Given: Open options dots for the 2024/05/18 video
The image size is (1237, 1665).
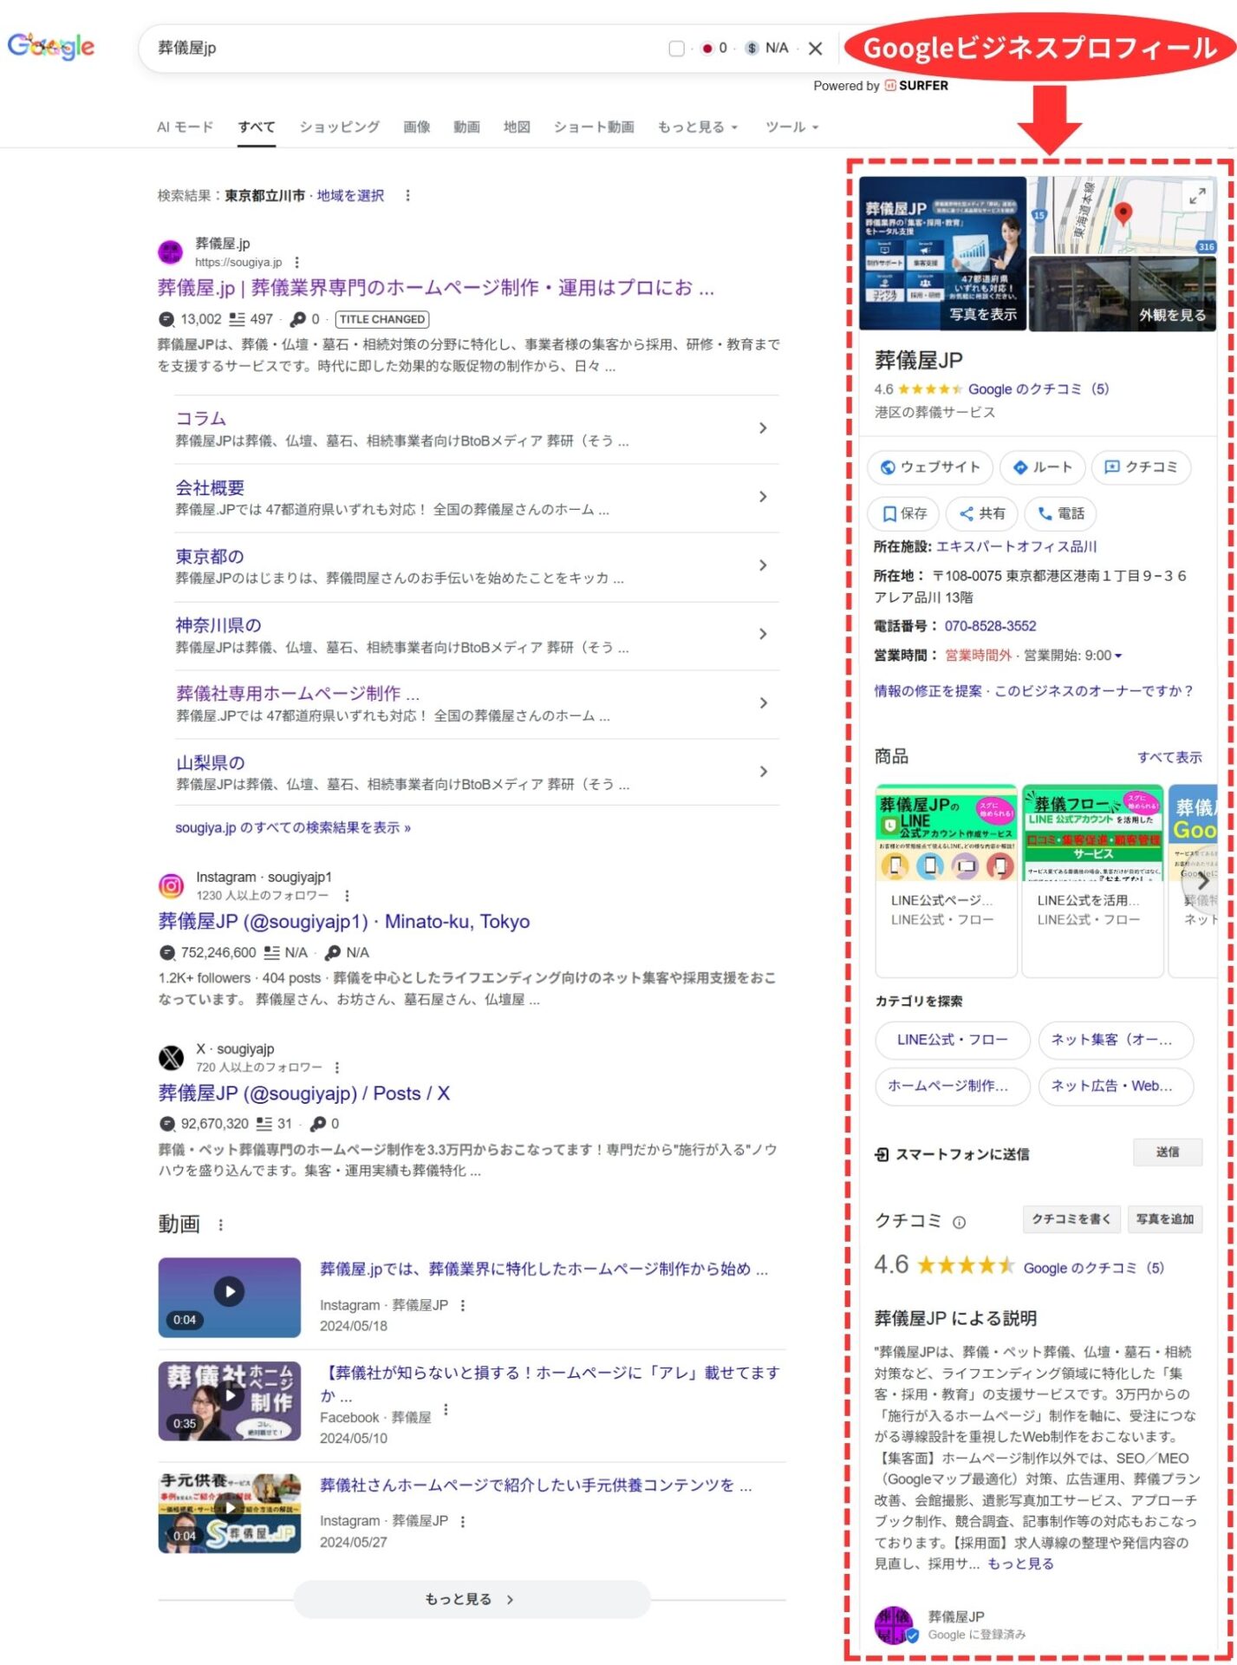Looking at the screenshot, I should [x=462, y=1305].
